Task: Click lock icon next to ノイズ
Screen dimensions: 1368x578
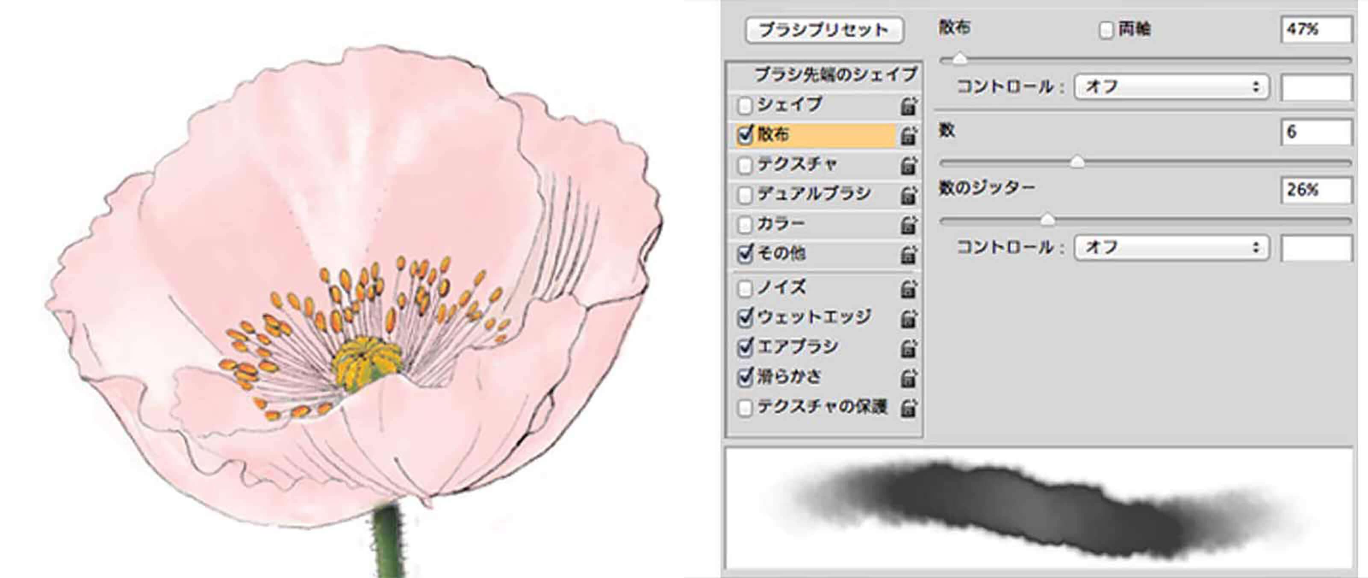Action: coord(908,289)
